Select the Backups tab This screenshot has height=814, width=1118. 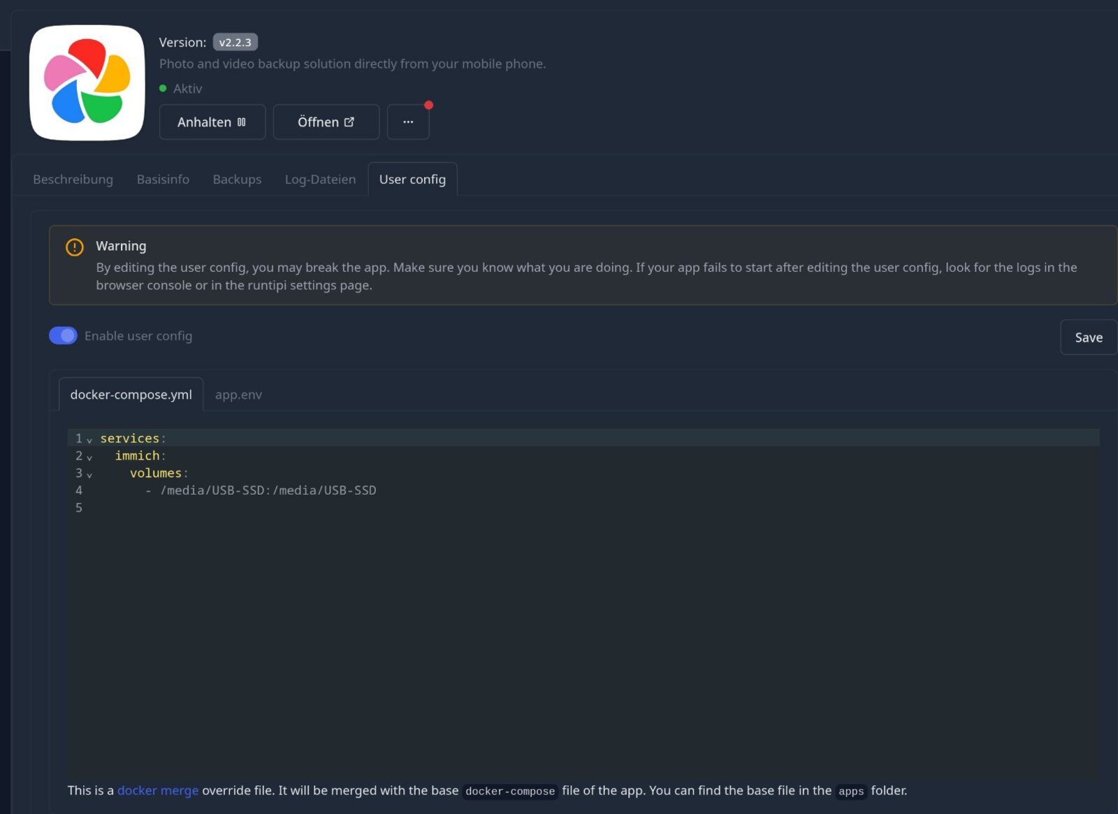point(237,180)
